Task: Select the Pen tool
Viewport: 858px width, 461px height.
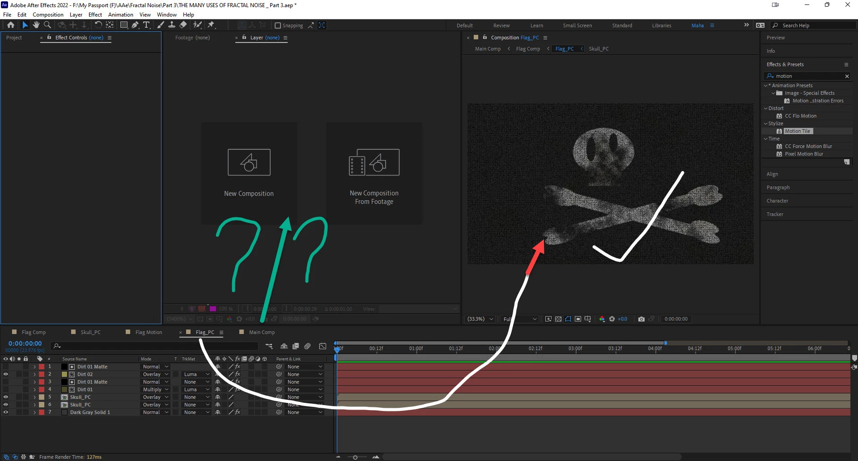Action: (x=135, y=25)
